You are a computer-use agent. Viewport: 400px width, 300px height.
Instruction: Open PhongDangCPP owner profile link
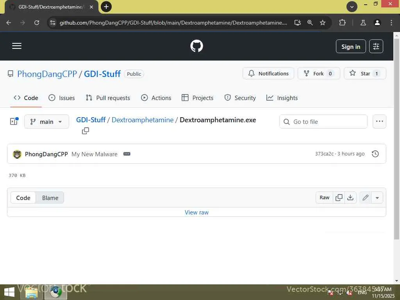pyautogui.click(x=47, y=74)
